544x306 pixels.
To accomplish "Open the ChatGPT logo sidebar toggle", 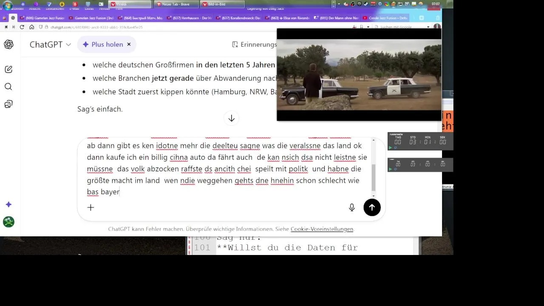I will (8, 44).
